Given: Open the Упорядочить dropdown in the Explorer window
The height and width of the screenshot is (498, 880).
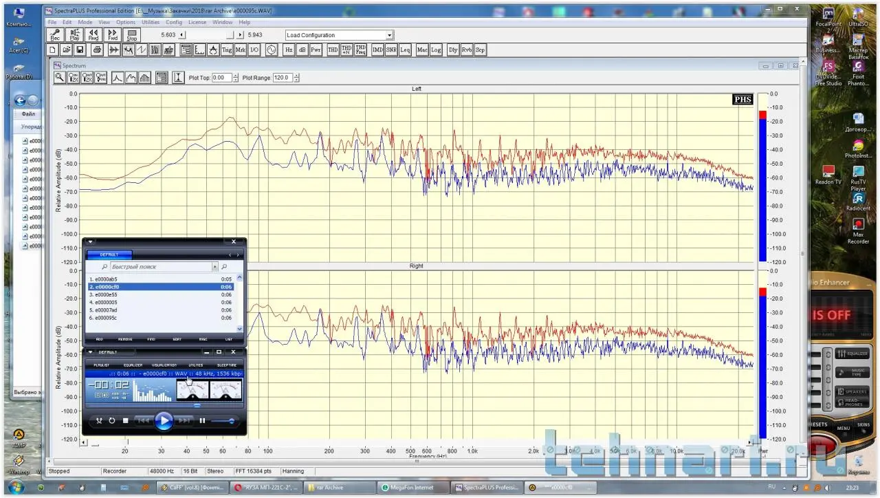Looking at the screenshot, I should [30, 127].
